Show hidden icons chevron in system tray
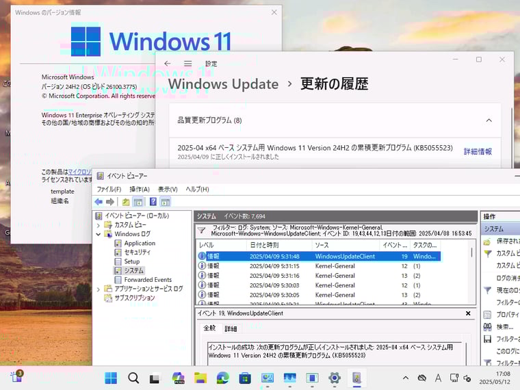This screenshot has width=520, height=390. 406,378
